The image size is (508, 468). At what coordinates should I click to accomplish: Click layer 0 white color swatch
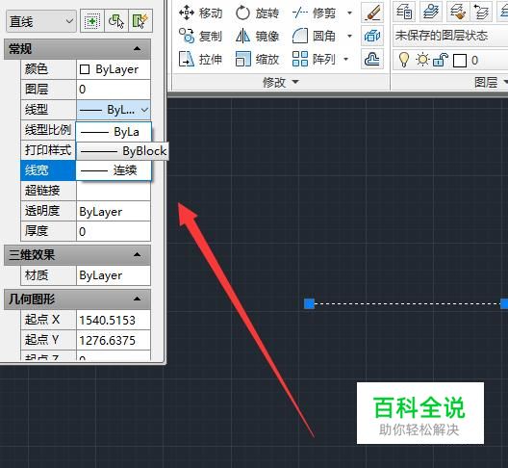tap(460, 61)
